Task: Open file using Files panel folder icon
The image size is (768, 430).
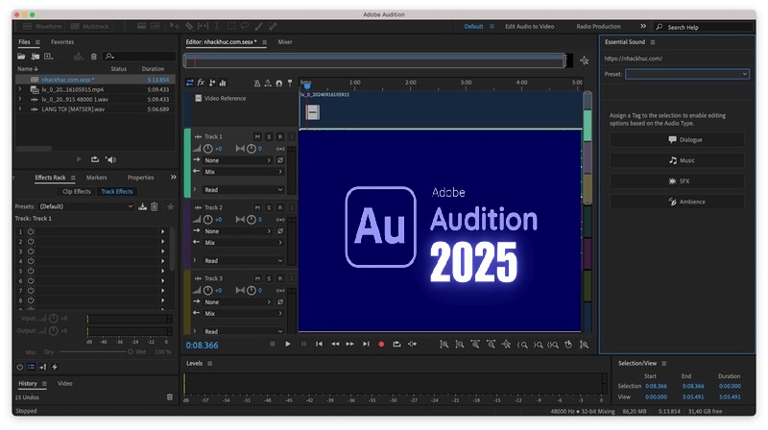Action: (21, 57)
